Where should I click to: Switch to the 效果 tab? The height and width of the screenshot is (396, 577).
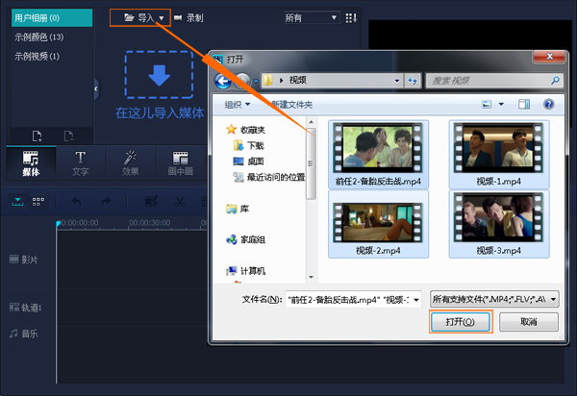coord(130,162)
